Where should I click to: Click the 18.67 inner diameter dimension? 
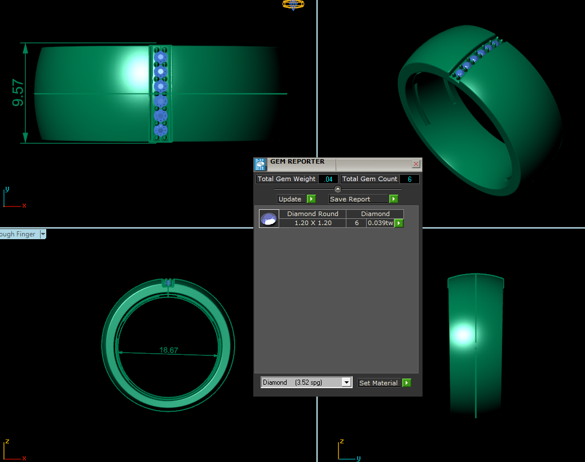coord(169,350)
